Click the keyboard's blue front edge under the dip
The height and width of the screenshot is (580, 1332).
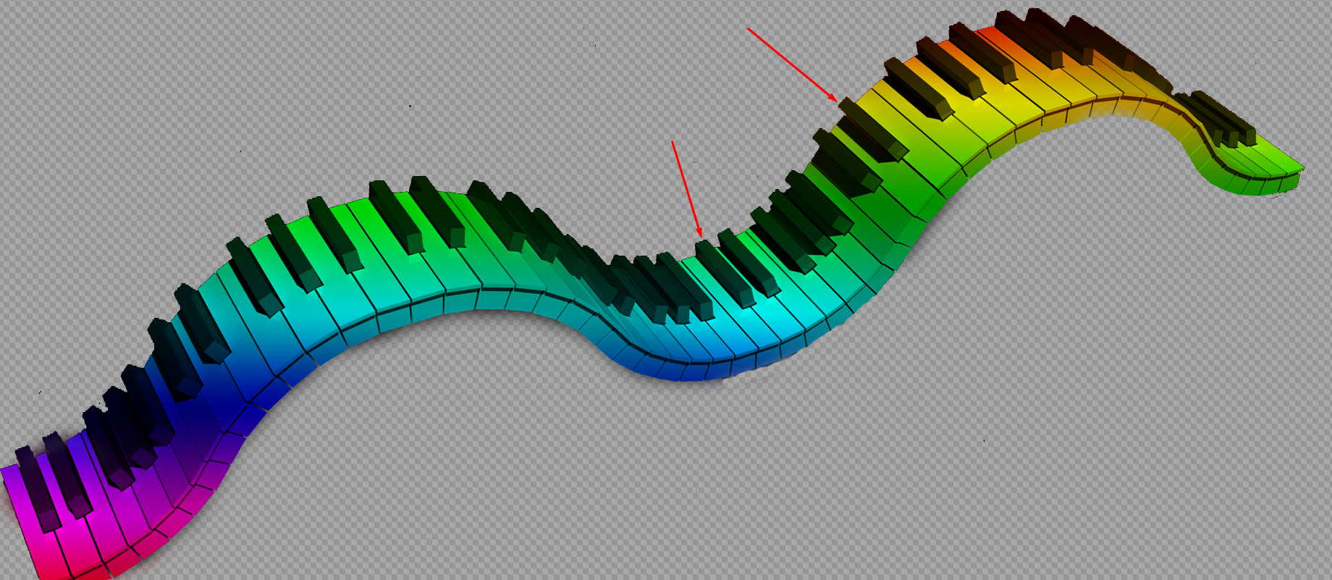(680, 371)
